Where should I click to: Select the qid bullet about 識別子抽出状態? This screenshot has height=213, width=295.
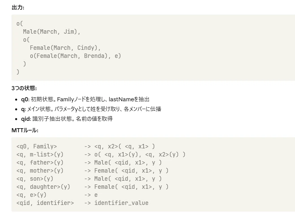pyautogui.click(x=67, y=119)
